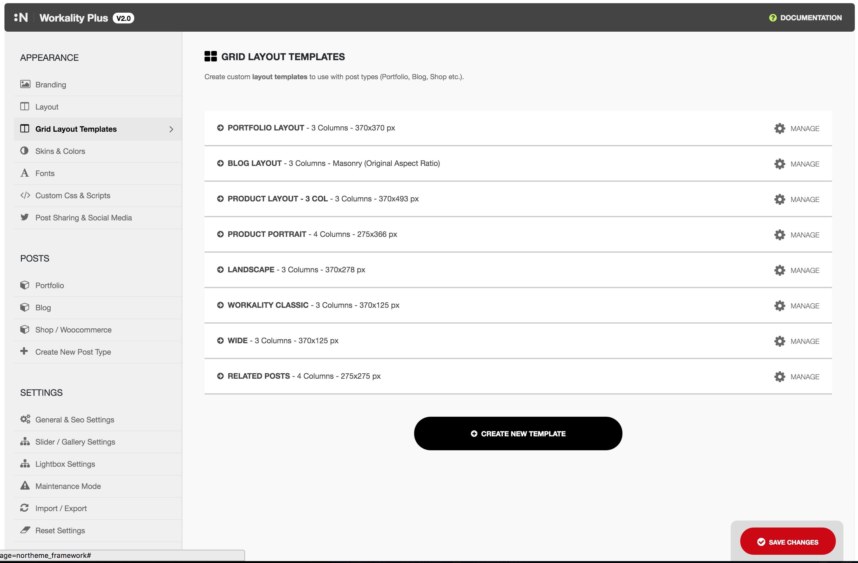The height and width of the screenshot is (563, 858).
Task: Click the Save Changes button
Action: pos(788,542)
